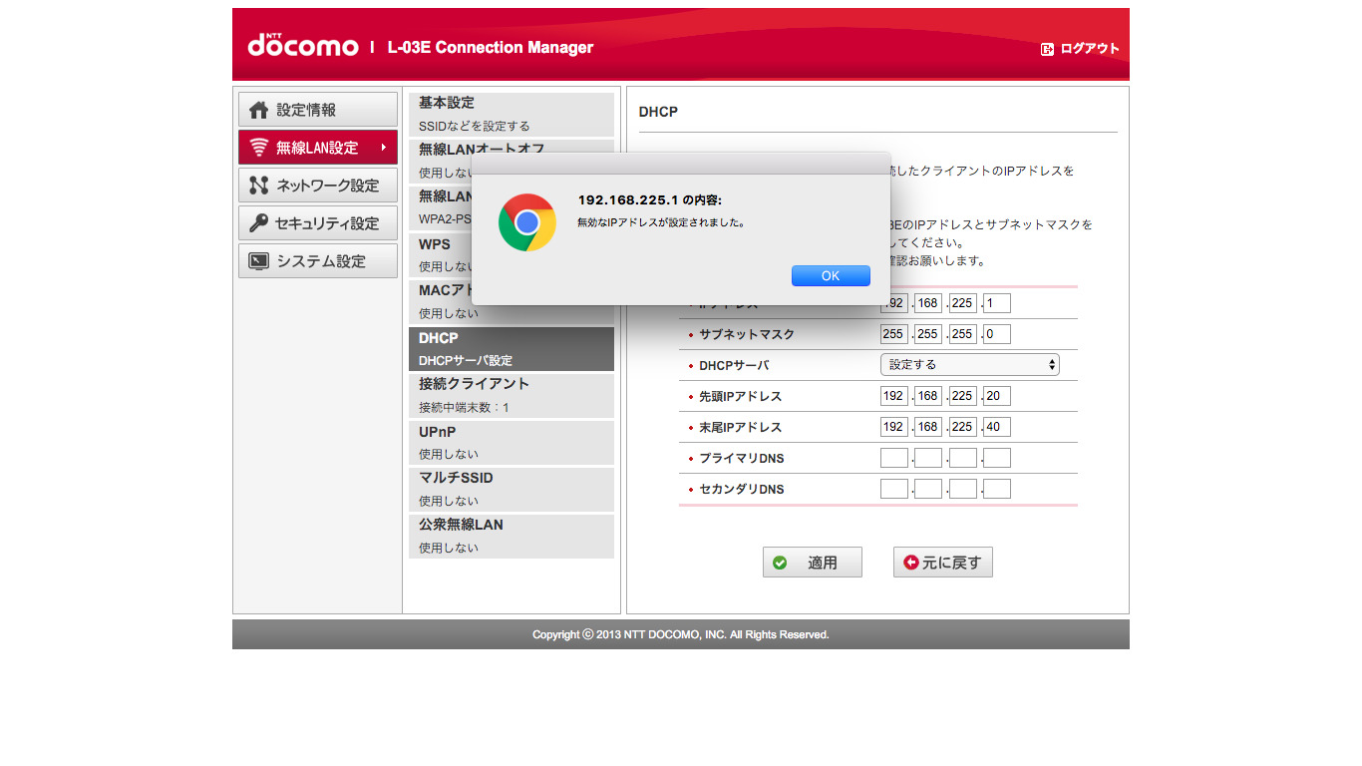Click first octet field of プライマリDNS
This screenshot has height=766, width=1362.
click(894, 459)
